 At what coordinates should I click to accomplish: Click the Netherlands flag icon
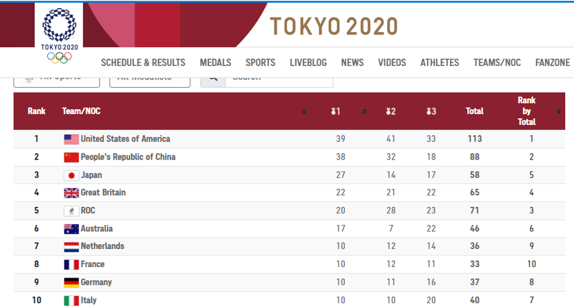point(71,247)
